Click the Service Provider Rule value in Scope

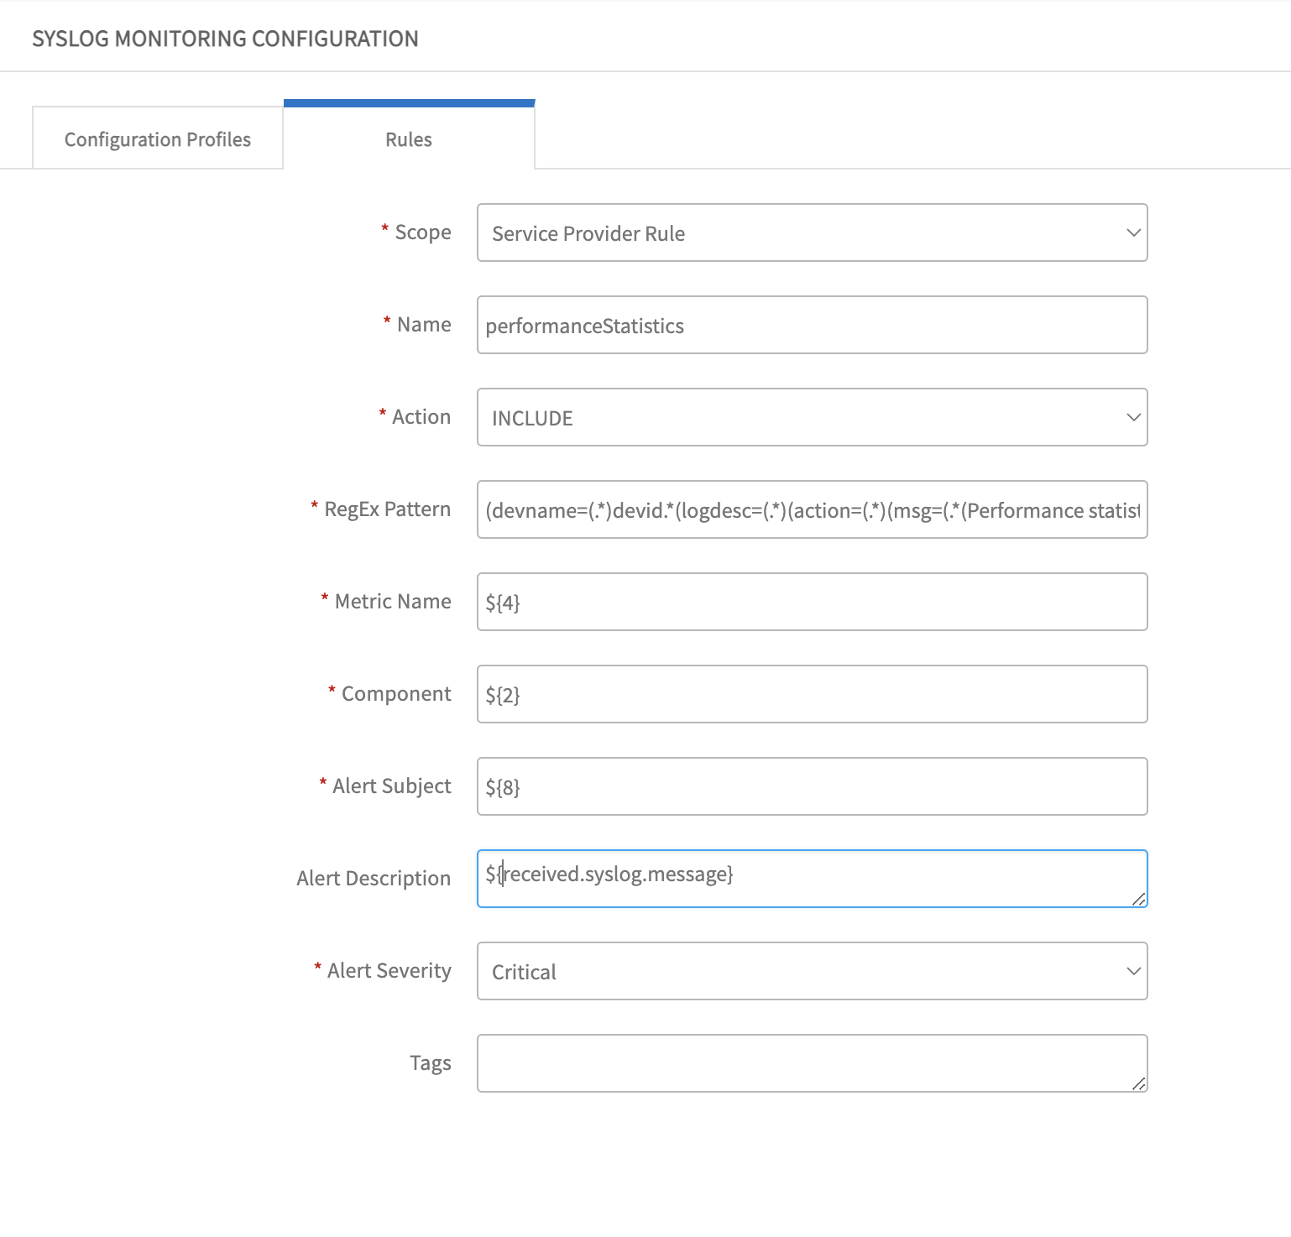pyautogui.click(x=588, y=233)
